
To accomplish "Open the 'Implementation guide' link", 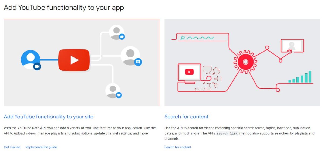I will [x=41, y=147].
